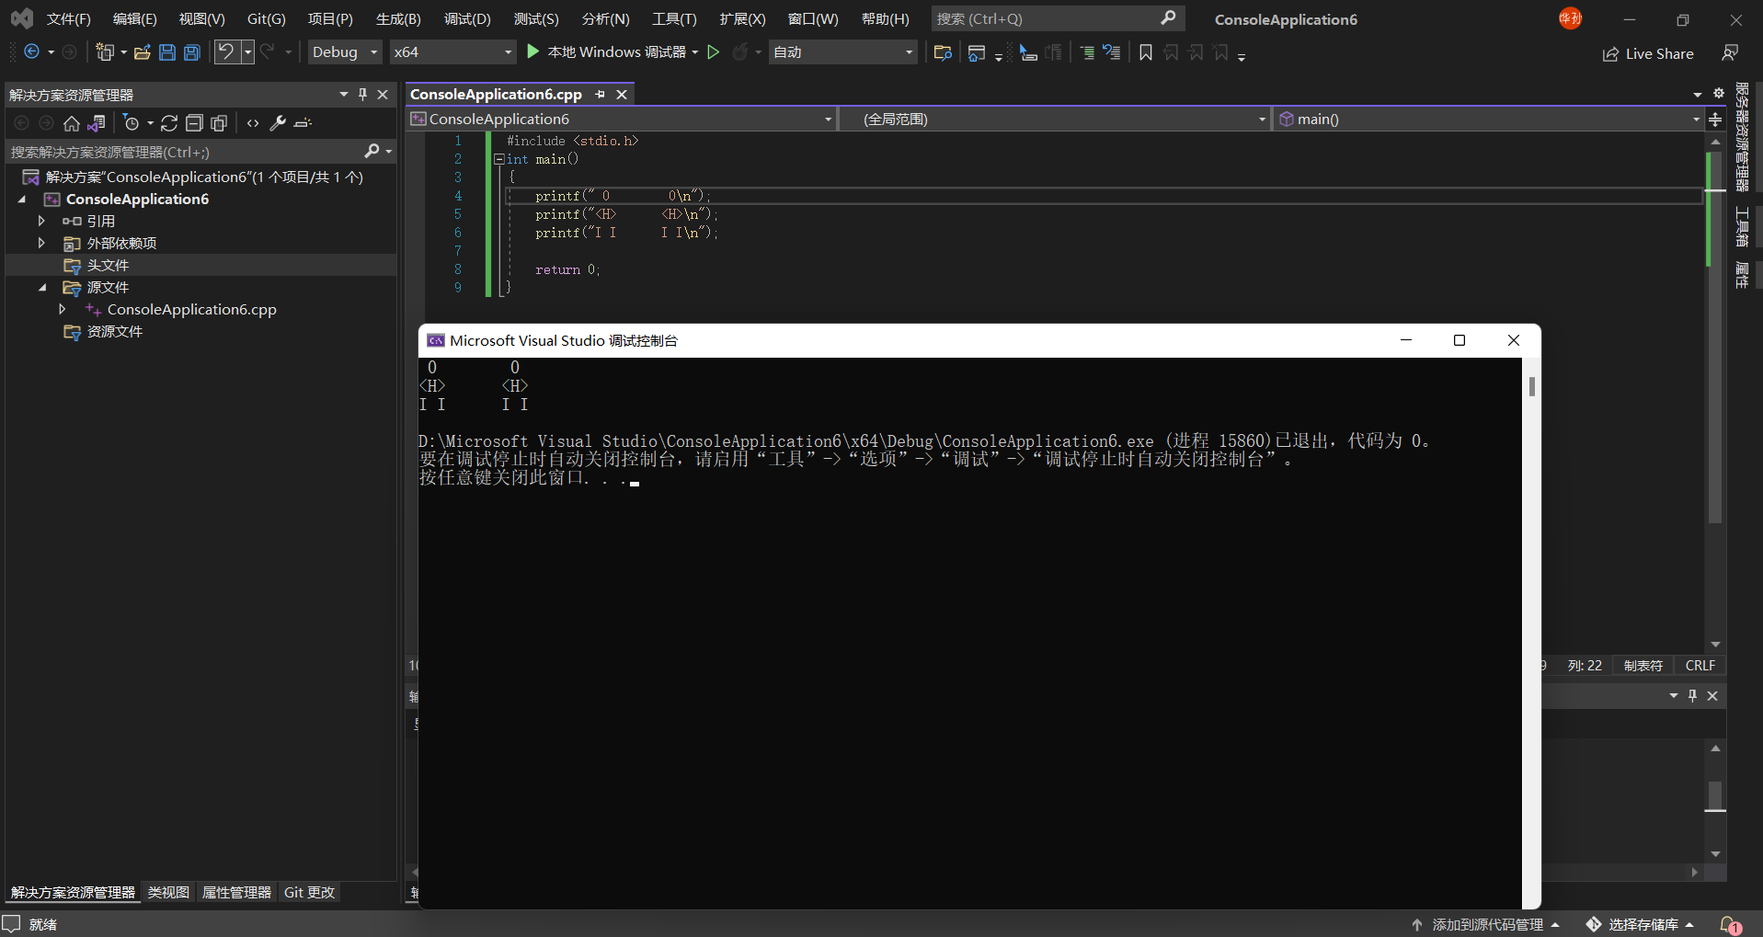Screen dimensions: 1763x937
Task: Click the Live Share button
Action: tap(1648, 53)
